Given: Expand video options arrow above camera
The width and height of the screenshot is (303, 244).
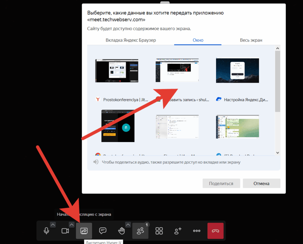Looking at the screenshot, I should 72,224.
